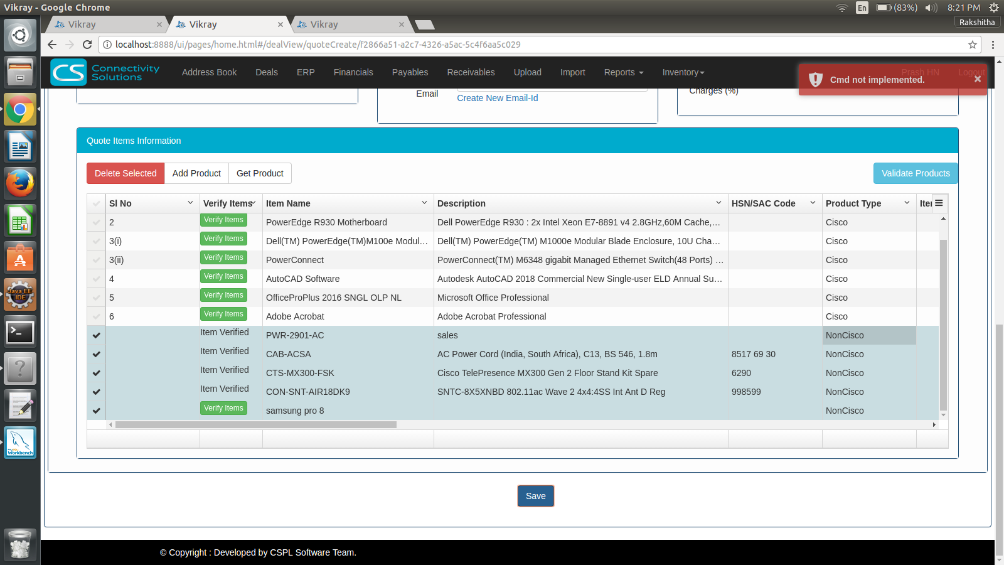The height and width of the screenshot is (565, 1004).
Task: Click the Connectivity Solutions logo
Action: [x=105, y=72]
